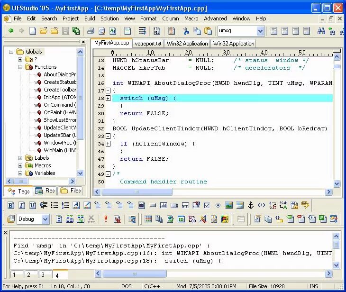Copy selection to the clipboard
This screenshot has width=346, height=292.
click(x=197, y=31)
